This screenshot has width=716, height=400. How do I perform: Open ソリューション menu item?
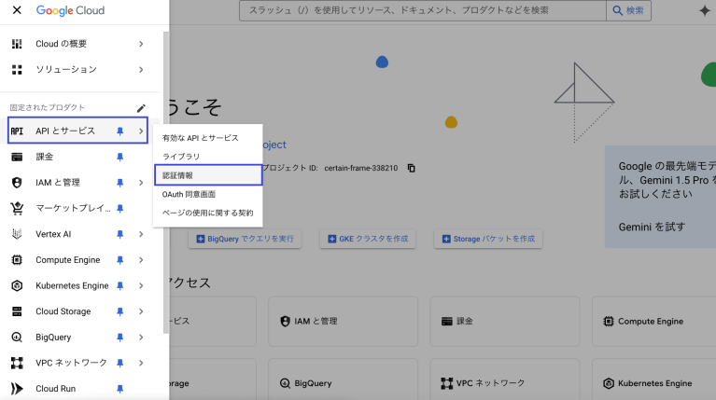coord(66,69)
